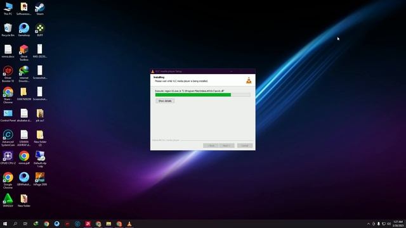Click the Show details button in VLC setup

click(165, 101)
